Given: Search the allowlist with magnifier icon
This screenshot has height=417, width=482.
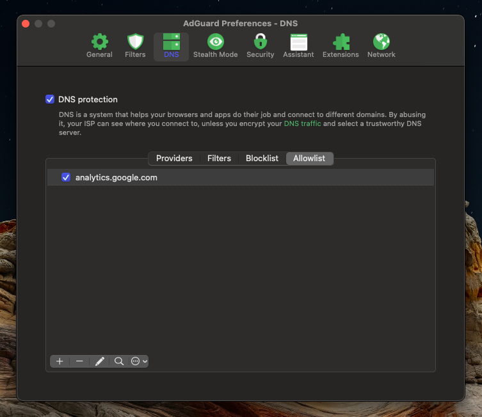Looking at the screenshot, I should [x=119, y=361].
